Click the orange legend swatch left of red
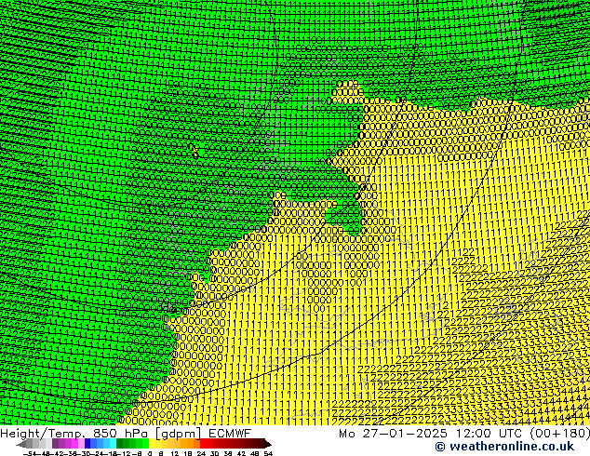Image resolution: width=590 pixels, height=456 pixels. [196, 443]
